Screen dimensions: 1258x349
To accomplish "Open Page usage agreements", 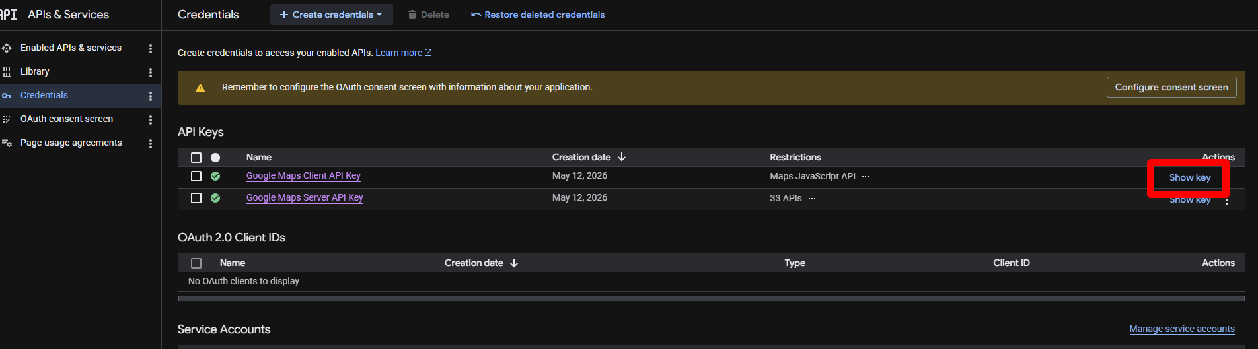I will pos(71,143).
